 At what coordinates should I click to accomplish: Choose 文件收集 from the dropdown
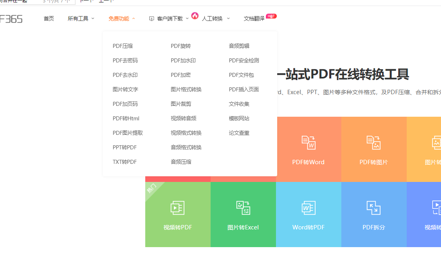[x=239, y=104]
